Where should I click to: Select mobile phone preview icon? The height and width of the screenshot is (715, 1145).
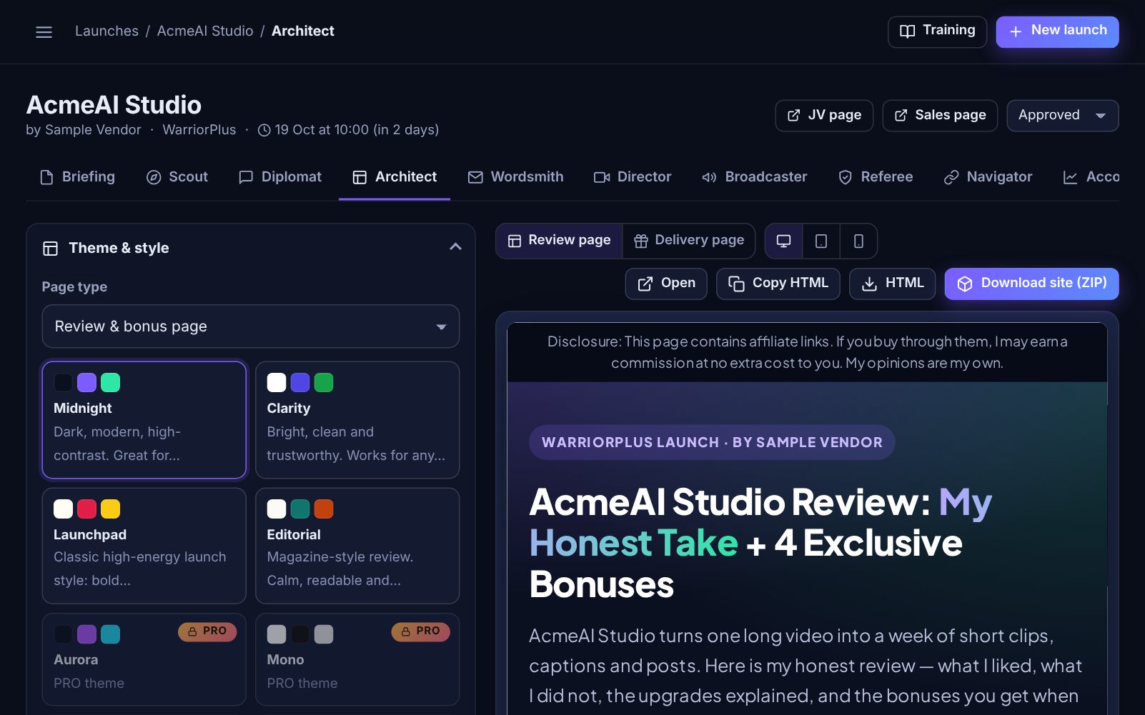[x=858, y=241]
